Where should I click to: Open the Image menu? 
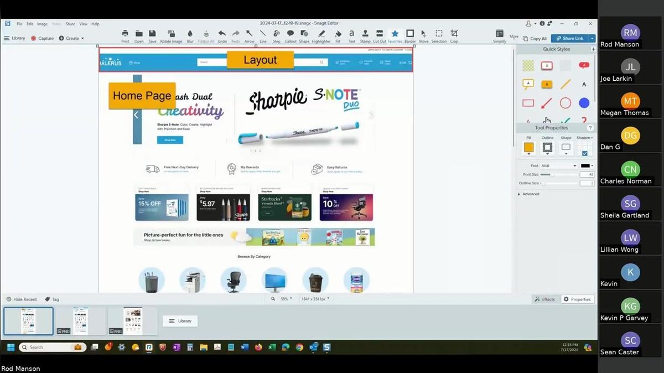coord(42,24)
